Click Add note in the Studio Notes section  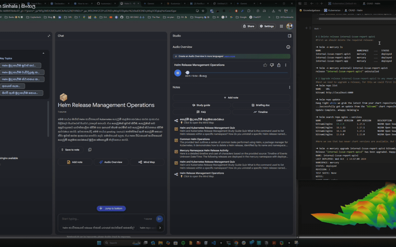coord(231,98)
